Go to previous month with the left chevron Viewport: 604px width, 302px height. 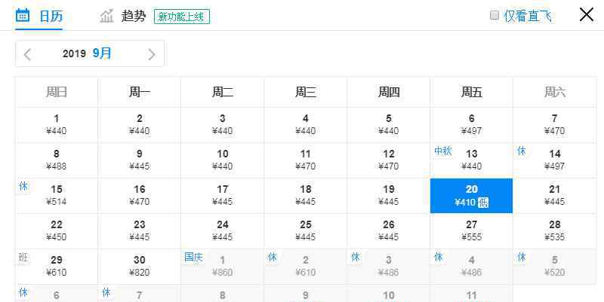pos(27,54)
